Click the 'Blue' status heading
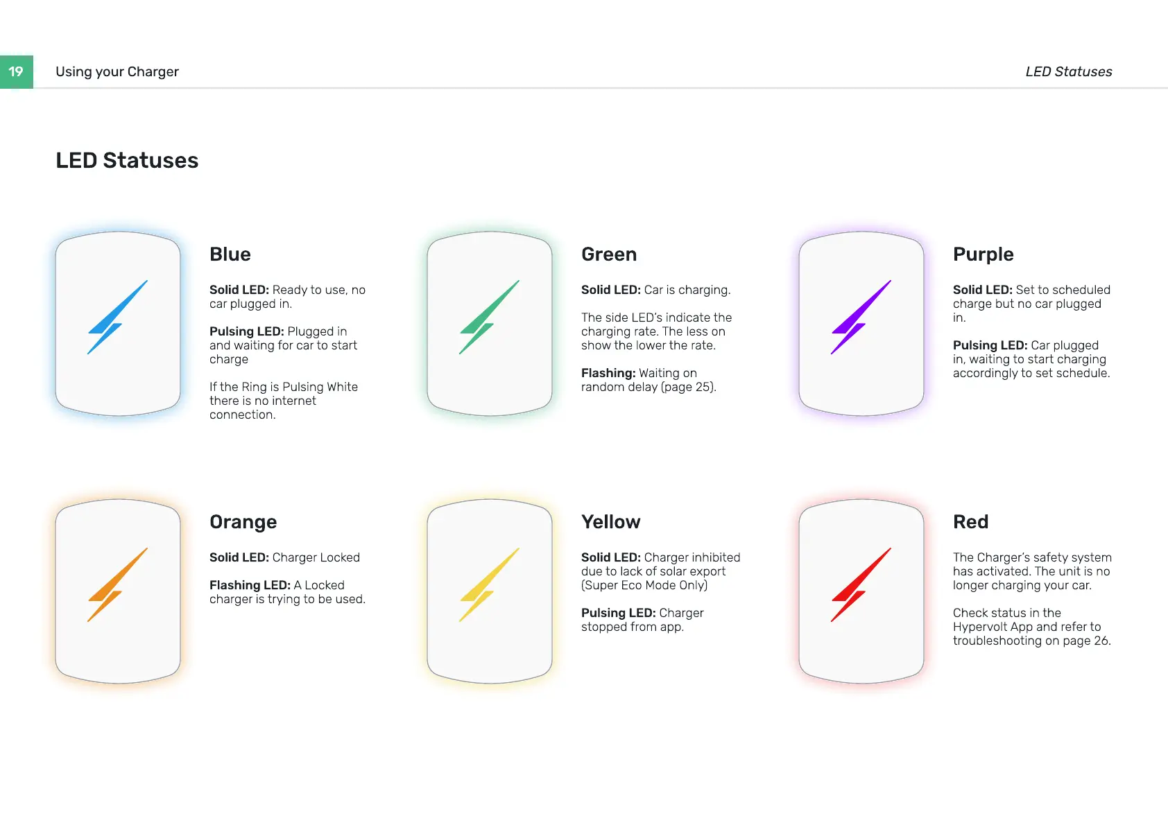This screenshot has height=825, width=1168. 230,254
